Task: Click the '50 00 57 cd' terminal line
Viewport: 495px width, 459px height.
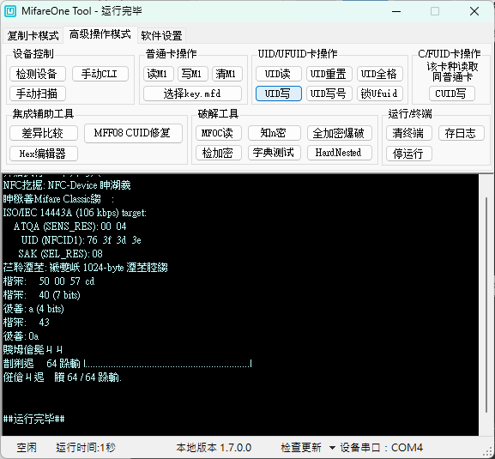Action: tap(49, 281)
